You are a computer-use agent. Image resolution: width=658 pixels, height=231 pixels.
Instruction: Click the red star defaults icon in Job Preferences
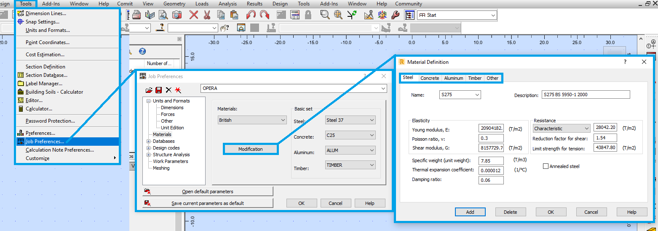point(178,90)
